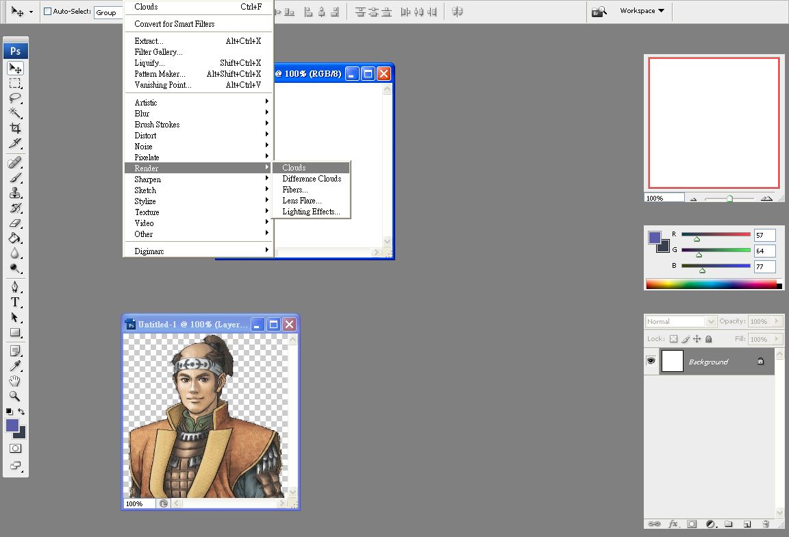Open the Vanishing Point filter

coord(199,84)
